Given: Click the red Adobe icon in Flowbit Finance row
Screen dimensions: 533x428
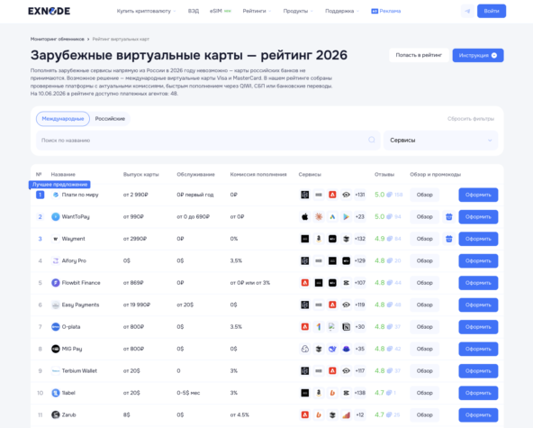Looking at the screenshot, I should pos(305,283).
